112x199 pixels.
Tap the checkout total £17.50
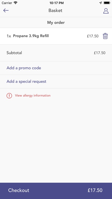point(95,190)
